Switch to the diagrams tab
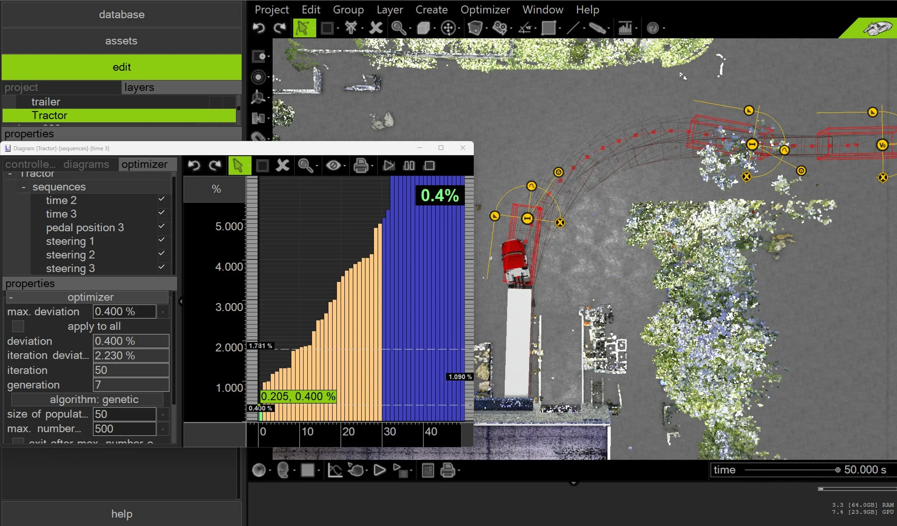Image resolution: width=897 pixels, height=526 pixels. (86, 164)
